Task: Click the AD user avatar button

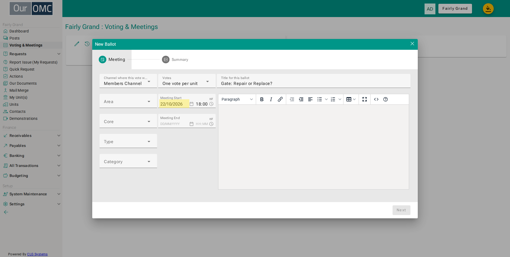Action: (x=430, y=9)
